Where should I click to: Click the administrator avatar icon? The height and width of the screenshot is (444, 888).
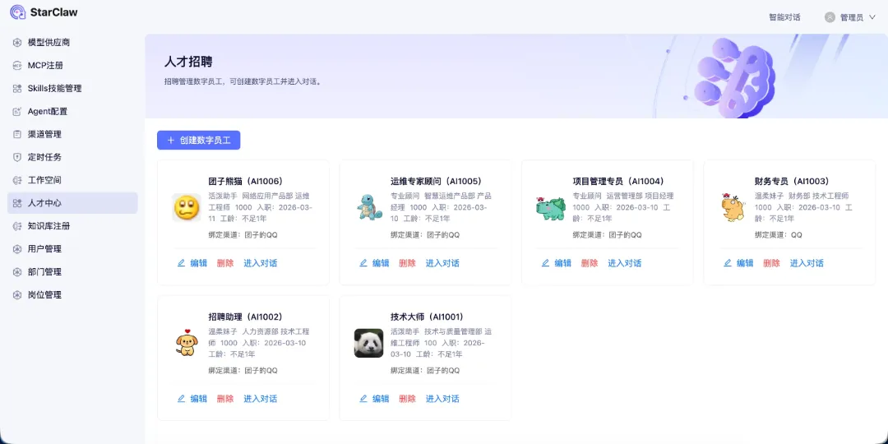tap(830, 17)
